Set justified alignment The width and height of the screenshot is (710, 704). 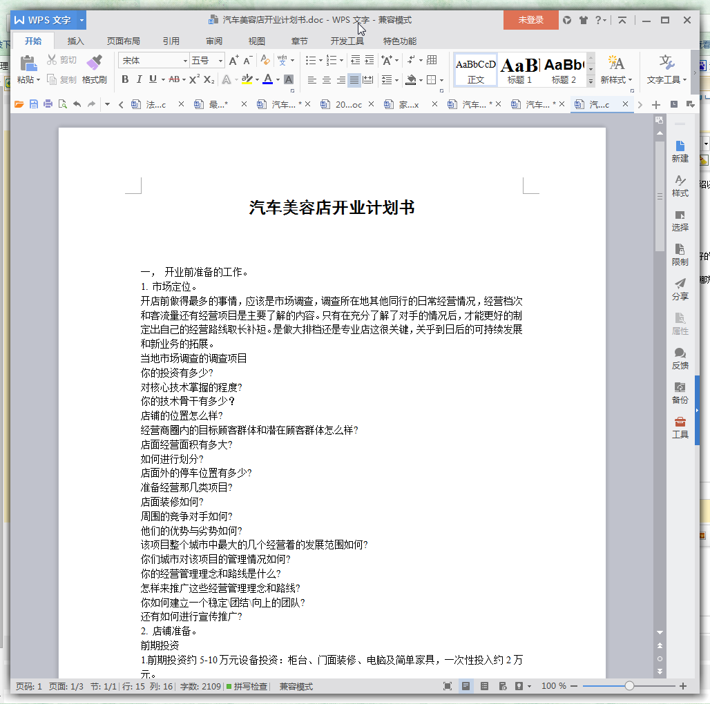(354, 80)
